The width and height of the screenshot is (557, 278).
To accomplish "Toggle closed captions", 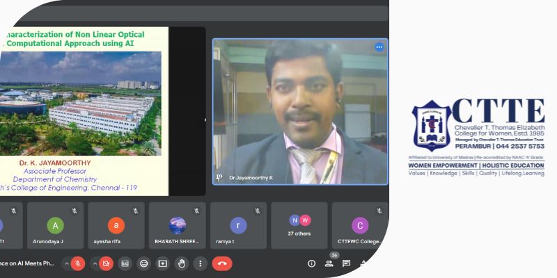I will [x=125, y=263].
